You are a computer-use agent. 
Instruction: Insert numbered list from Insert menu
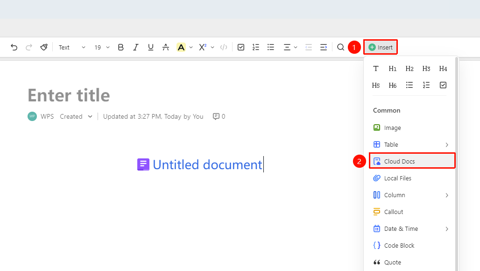coord(426,85)
